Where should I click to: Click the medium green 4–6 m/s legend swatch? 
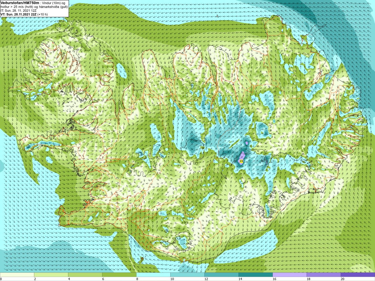click(x=85, y=275)
